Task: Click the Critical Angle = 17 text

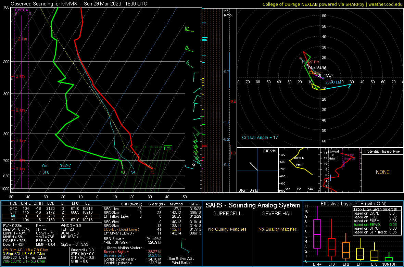Action: [260, 137]
